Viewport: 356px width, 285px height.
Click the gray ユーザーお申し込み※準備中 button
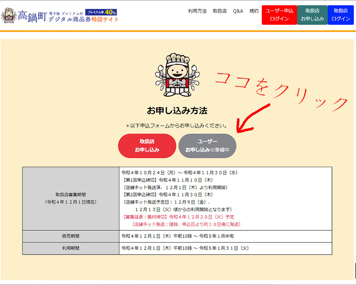click(x=207, y=145)
